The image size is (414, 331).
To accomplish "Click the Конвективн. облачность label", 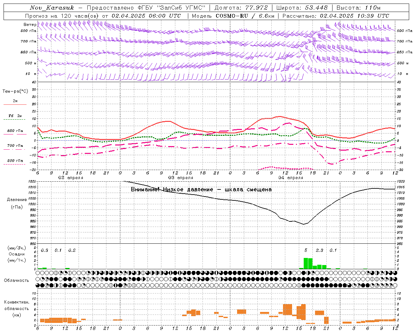I will point(16,305).
